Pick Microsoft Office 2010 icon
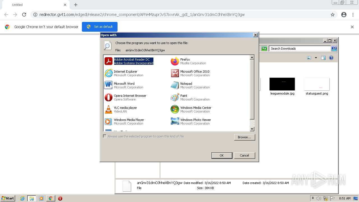 (175, 73)
